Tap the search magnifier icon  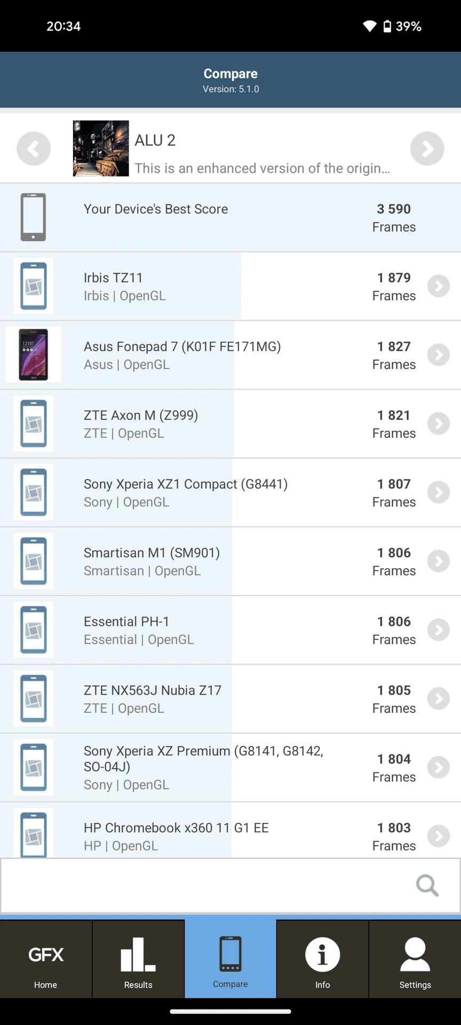427,885
